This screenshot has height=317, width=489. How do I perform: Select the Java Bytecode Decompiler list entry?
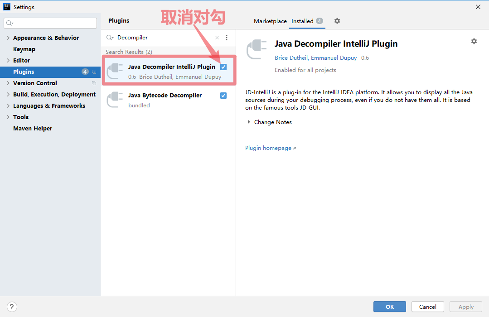pos(169,100)
